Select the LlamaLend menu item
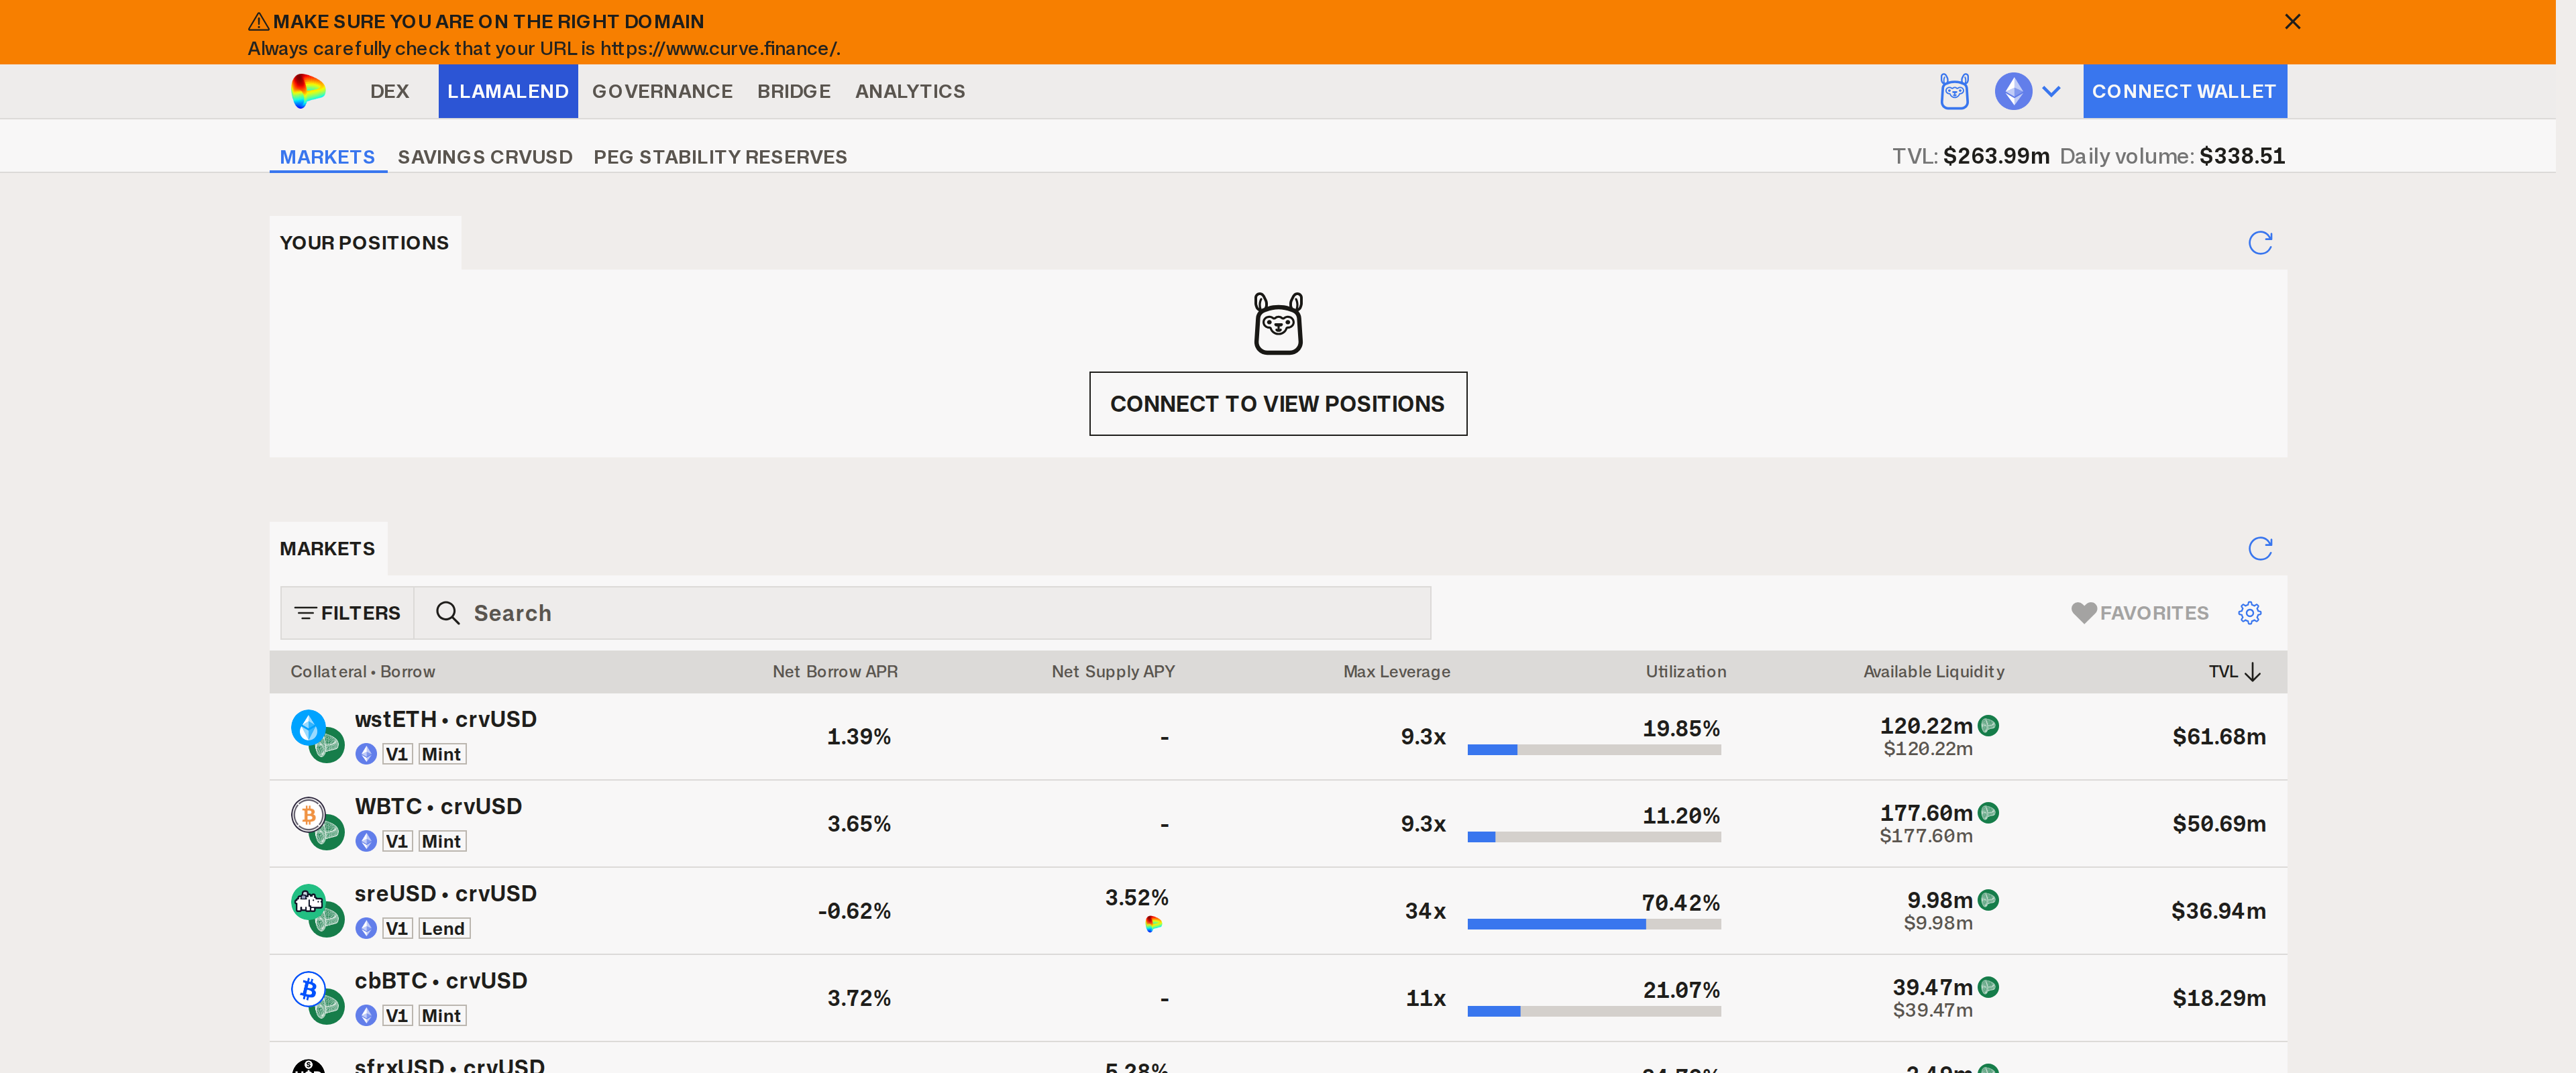2576x1073 pixels. coord(508,91)
